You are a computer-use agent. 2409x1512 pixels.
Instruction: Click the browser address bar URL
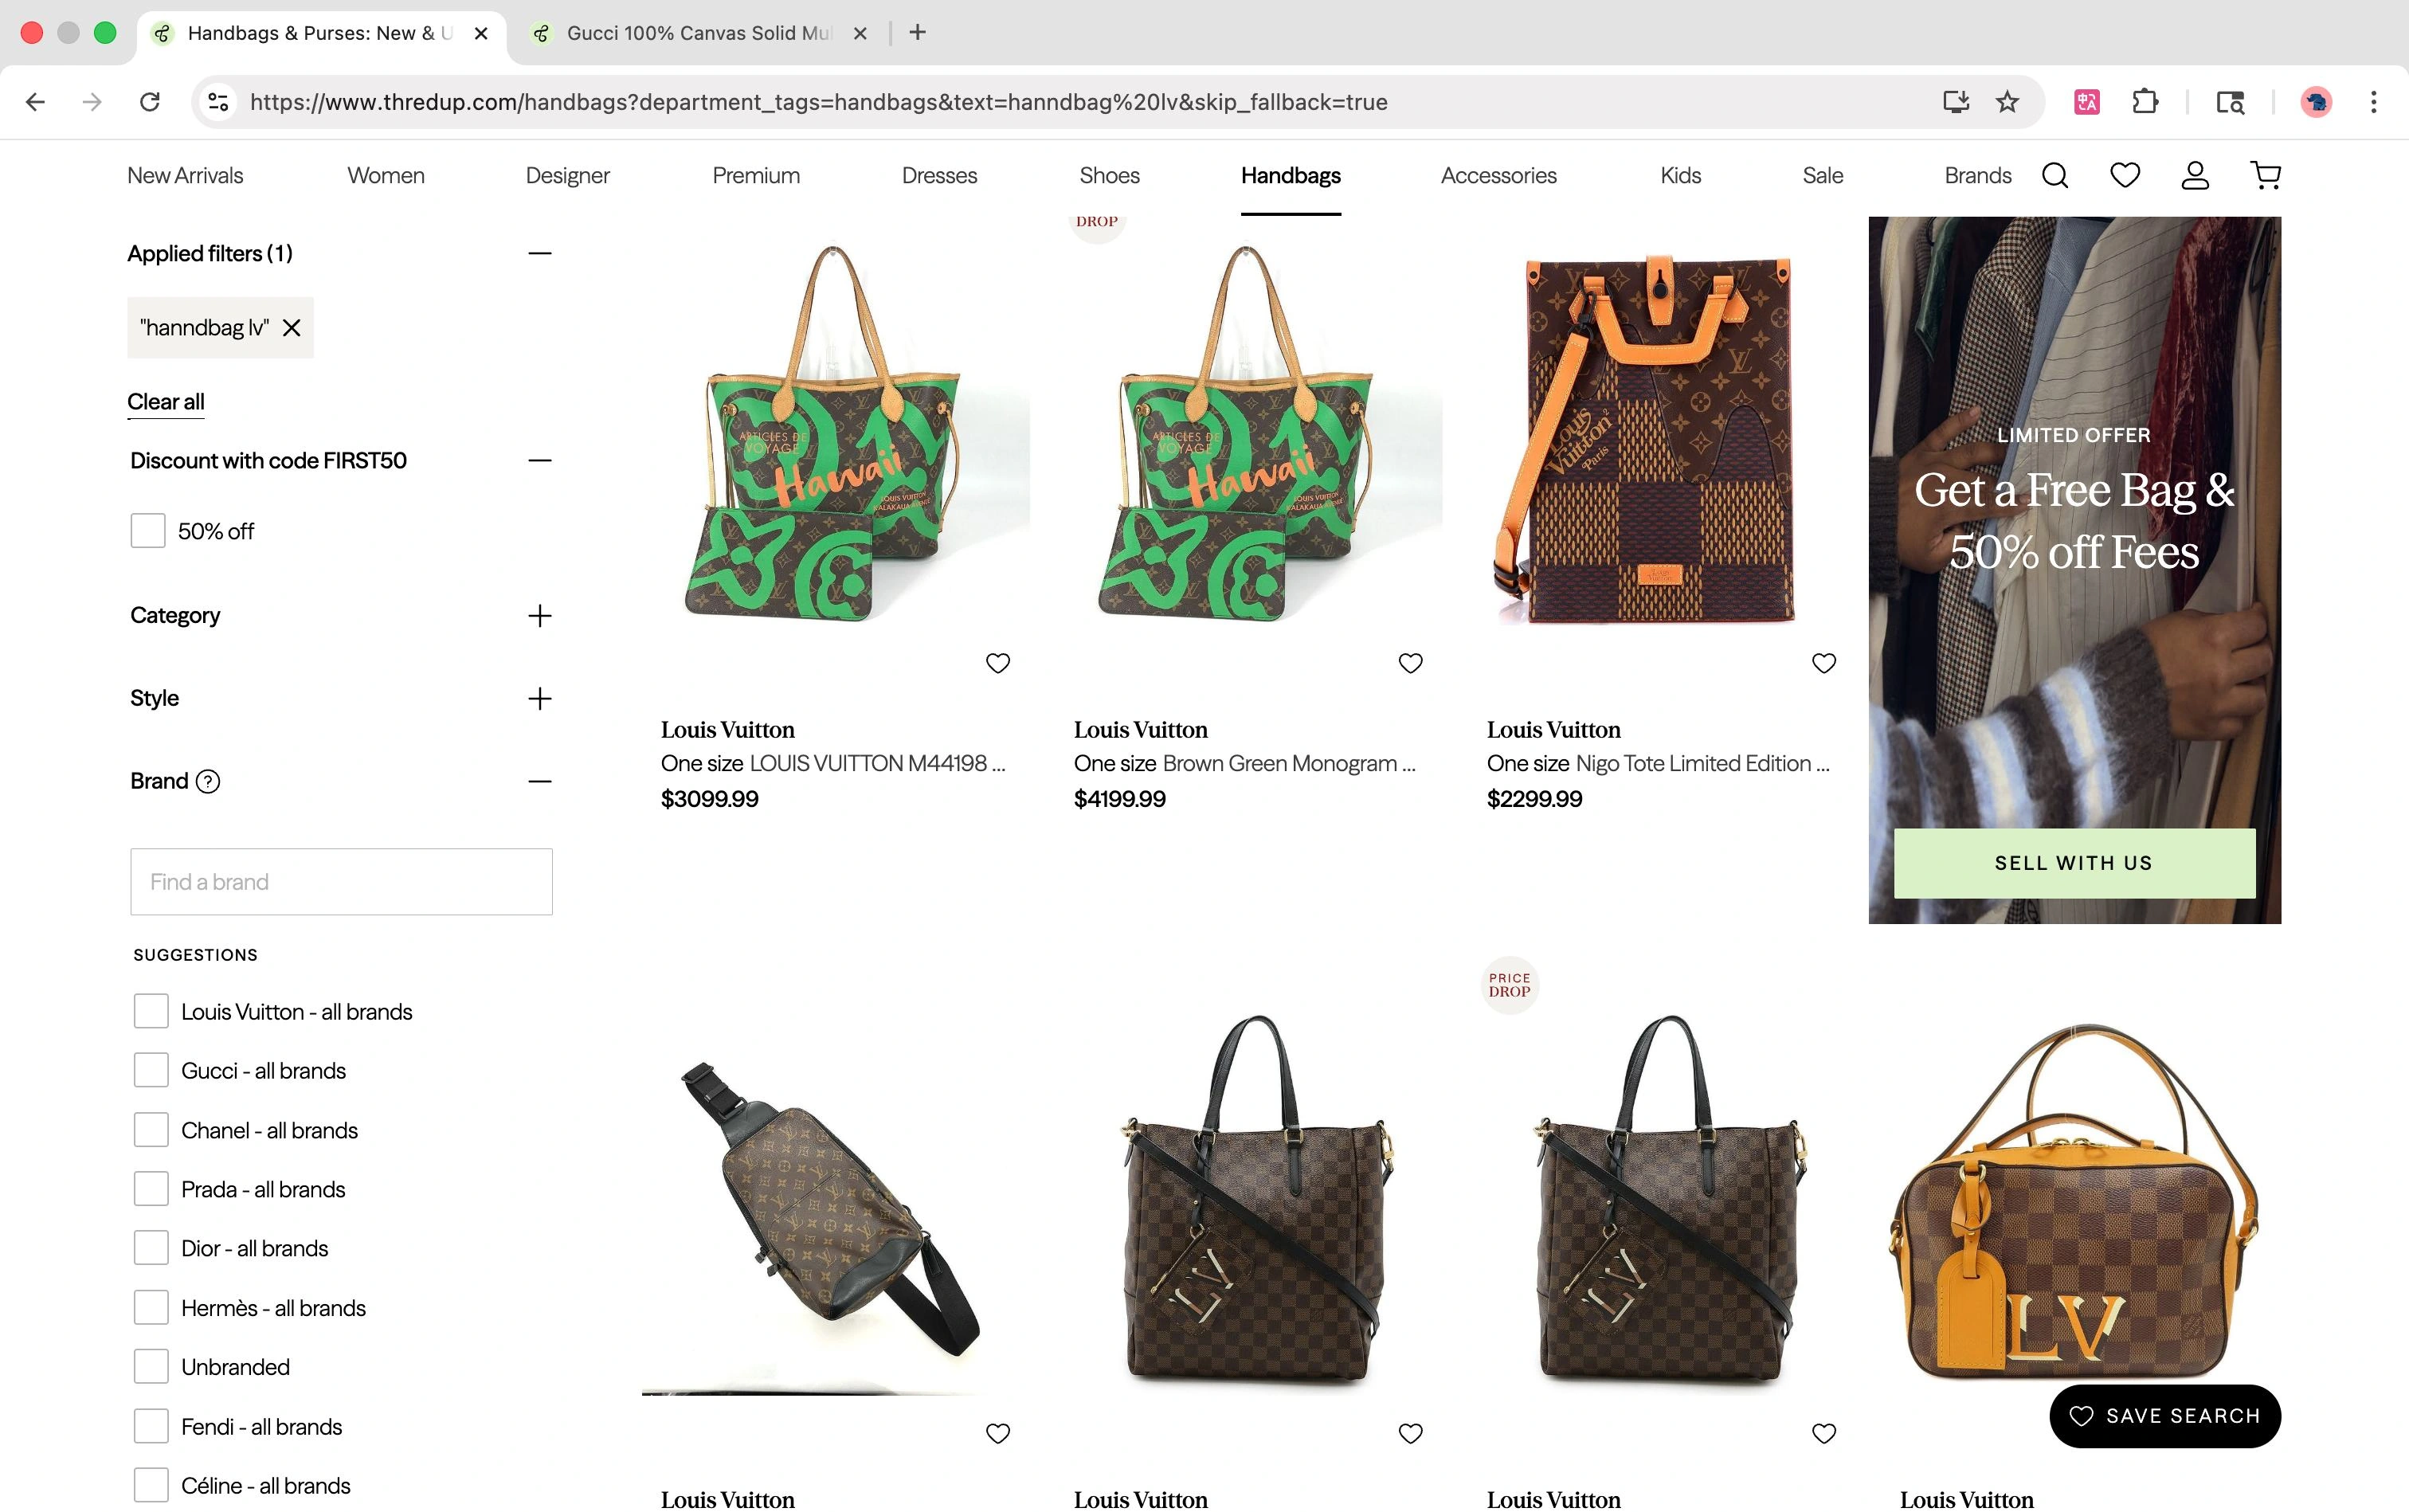tap(818, 102)
